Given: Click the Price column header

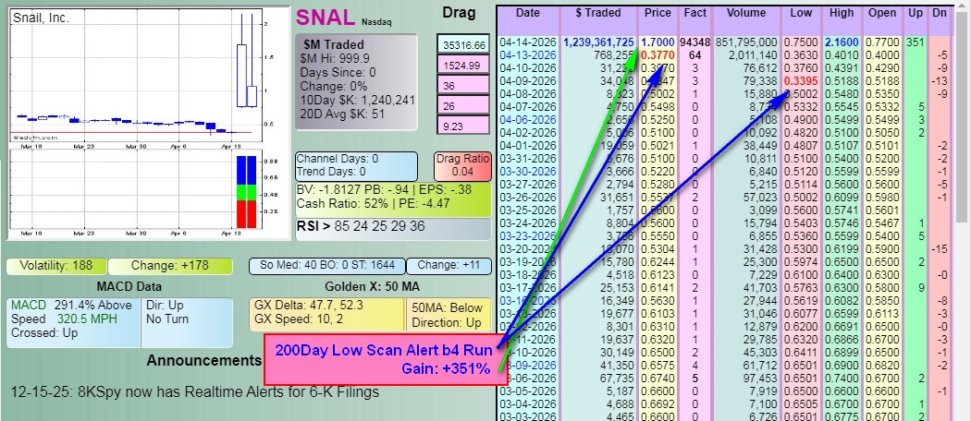Looking at the screenshot, I should (658, 13).
